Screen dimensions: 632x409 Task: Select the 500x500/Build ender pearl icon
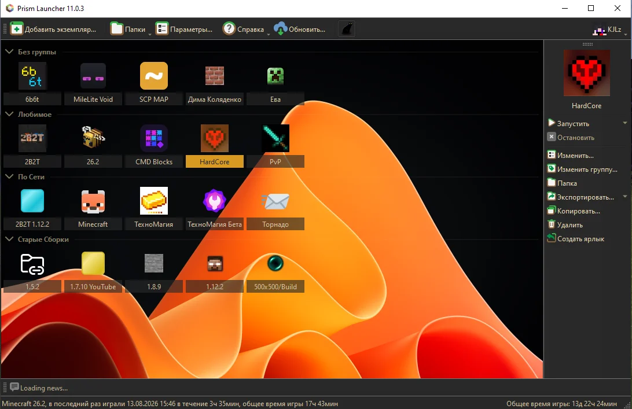pyautogui.click(x=275, y=263)
